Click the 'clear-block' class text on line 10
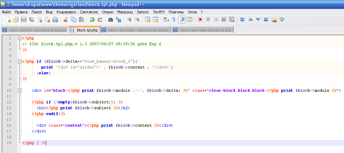Image resolution: width=344 pixels, height=153 pixels. pos(222,90)
